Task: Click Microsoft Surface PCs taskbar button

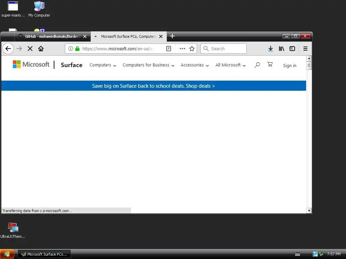Action: (44, 254)
